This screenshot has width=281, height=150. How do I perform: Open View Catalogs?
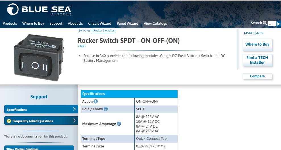pos(155,24)
